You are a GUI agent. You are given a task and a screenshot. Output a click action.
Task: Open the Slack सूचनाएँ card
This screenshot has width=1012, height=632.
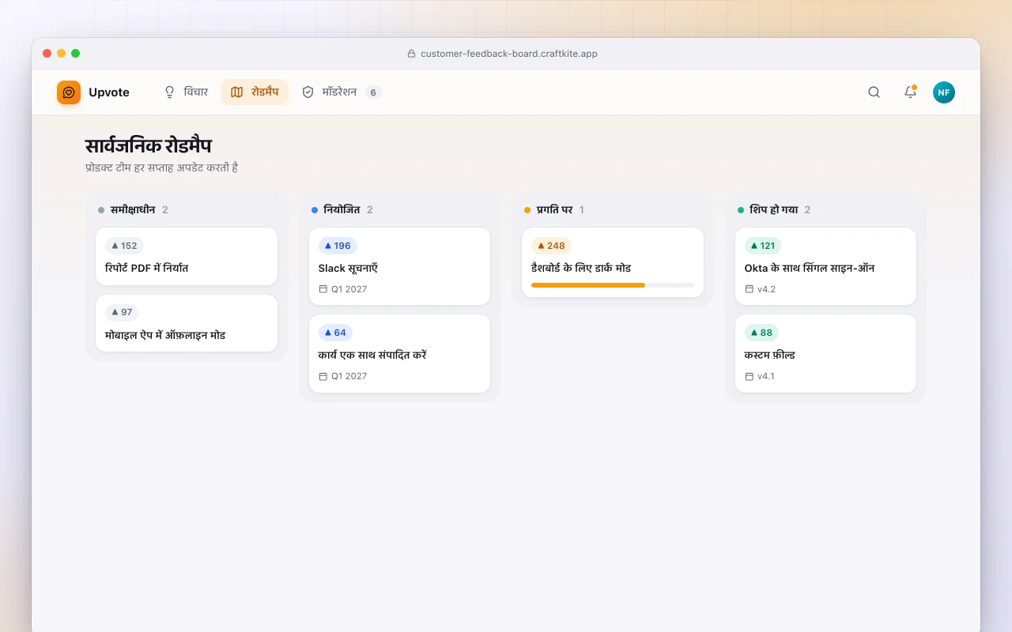tap(399, 266)
